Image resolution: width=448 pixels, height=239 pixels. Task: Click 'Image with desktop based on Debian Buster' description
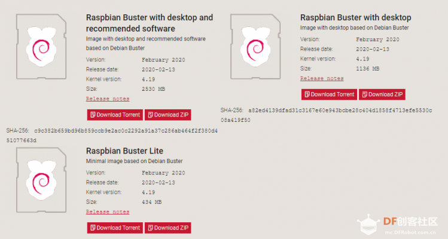354,27
